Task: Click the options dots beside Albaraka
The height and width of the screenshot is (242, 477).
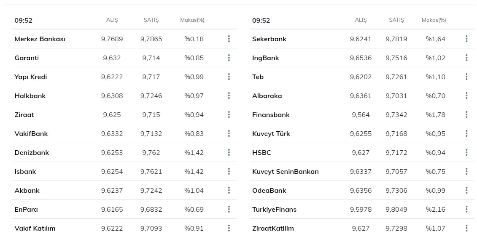Action: click(466, 96)
